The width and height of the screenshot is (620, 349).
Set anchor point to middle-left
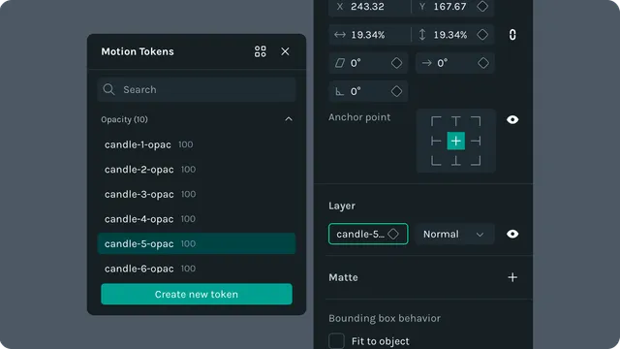(436, 141)
